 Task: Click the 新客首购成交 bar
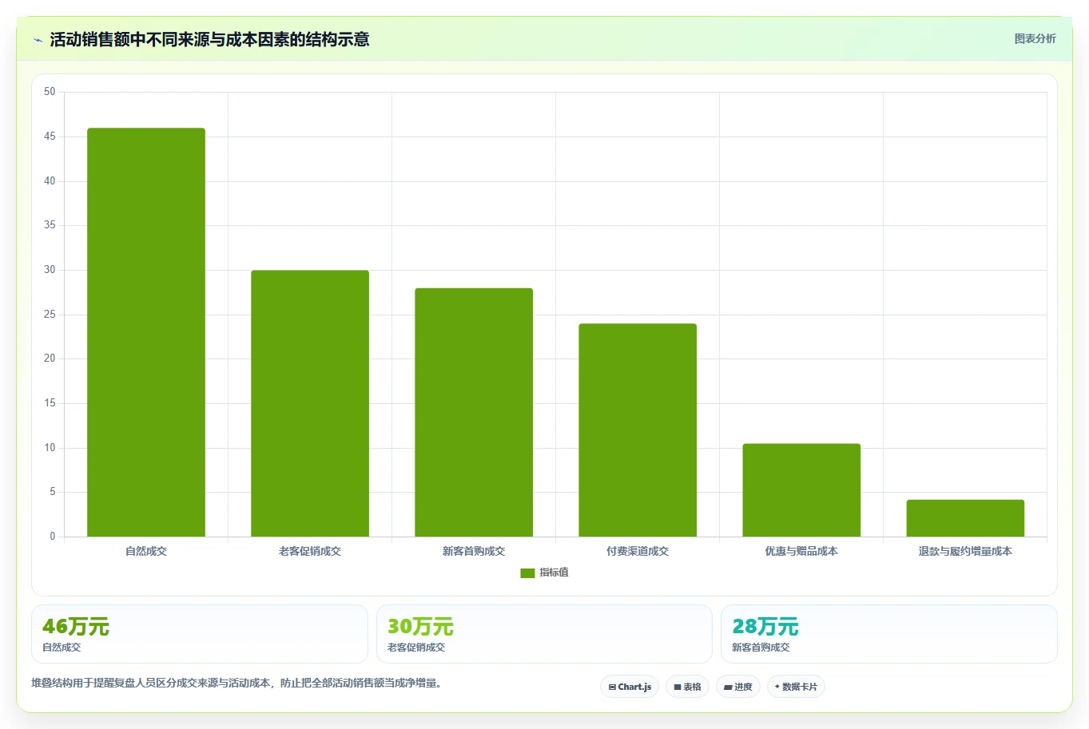coord(474,412)
